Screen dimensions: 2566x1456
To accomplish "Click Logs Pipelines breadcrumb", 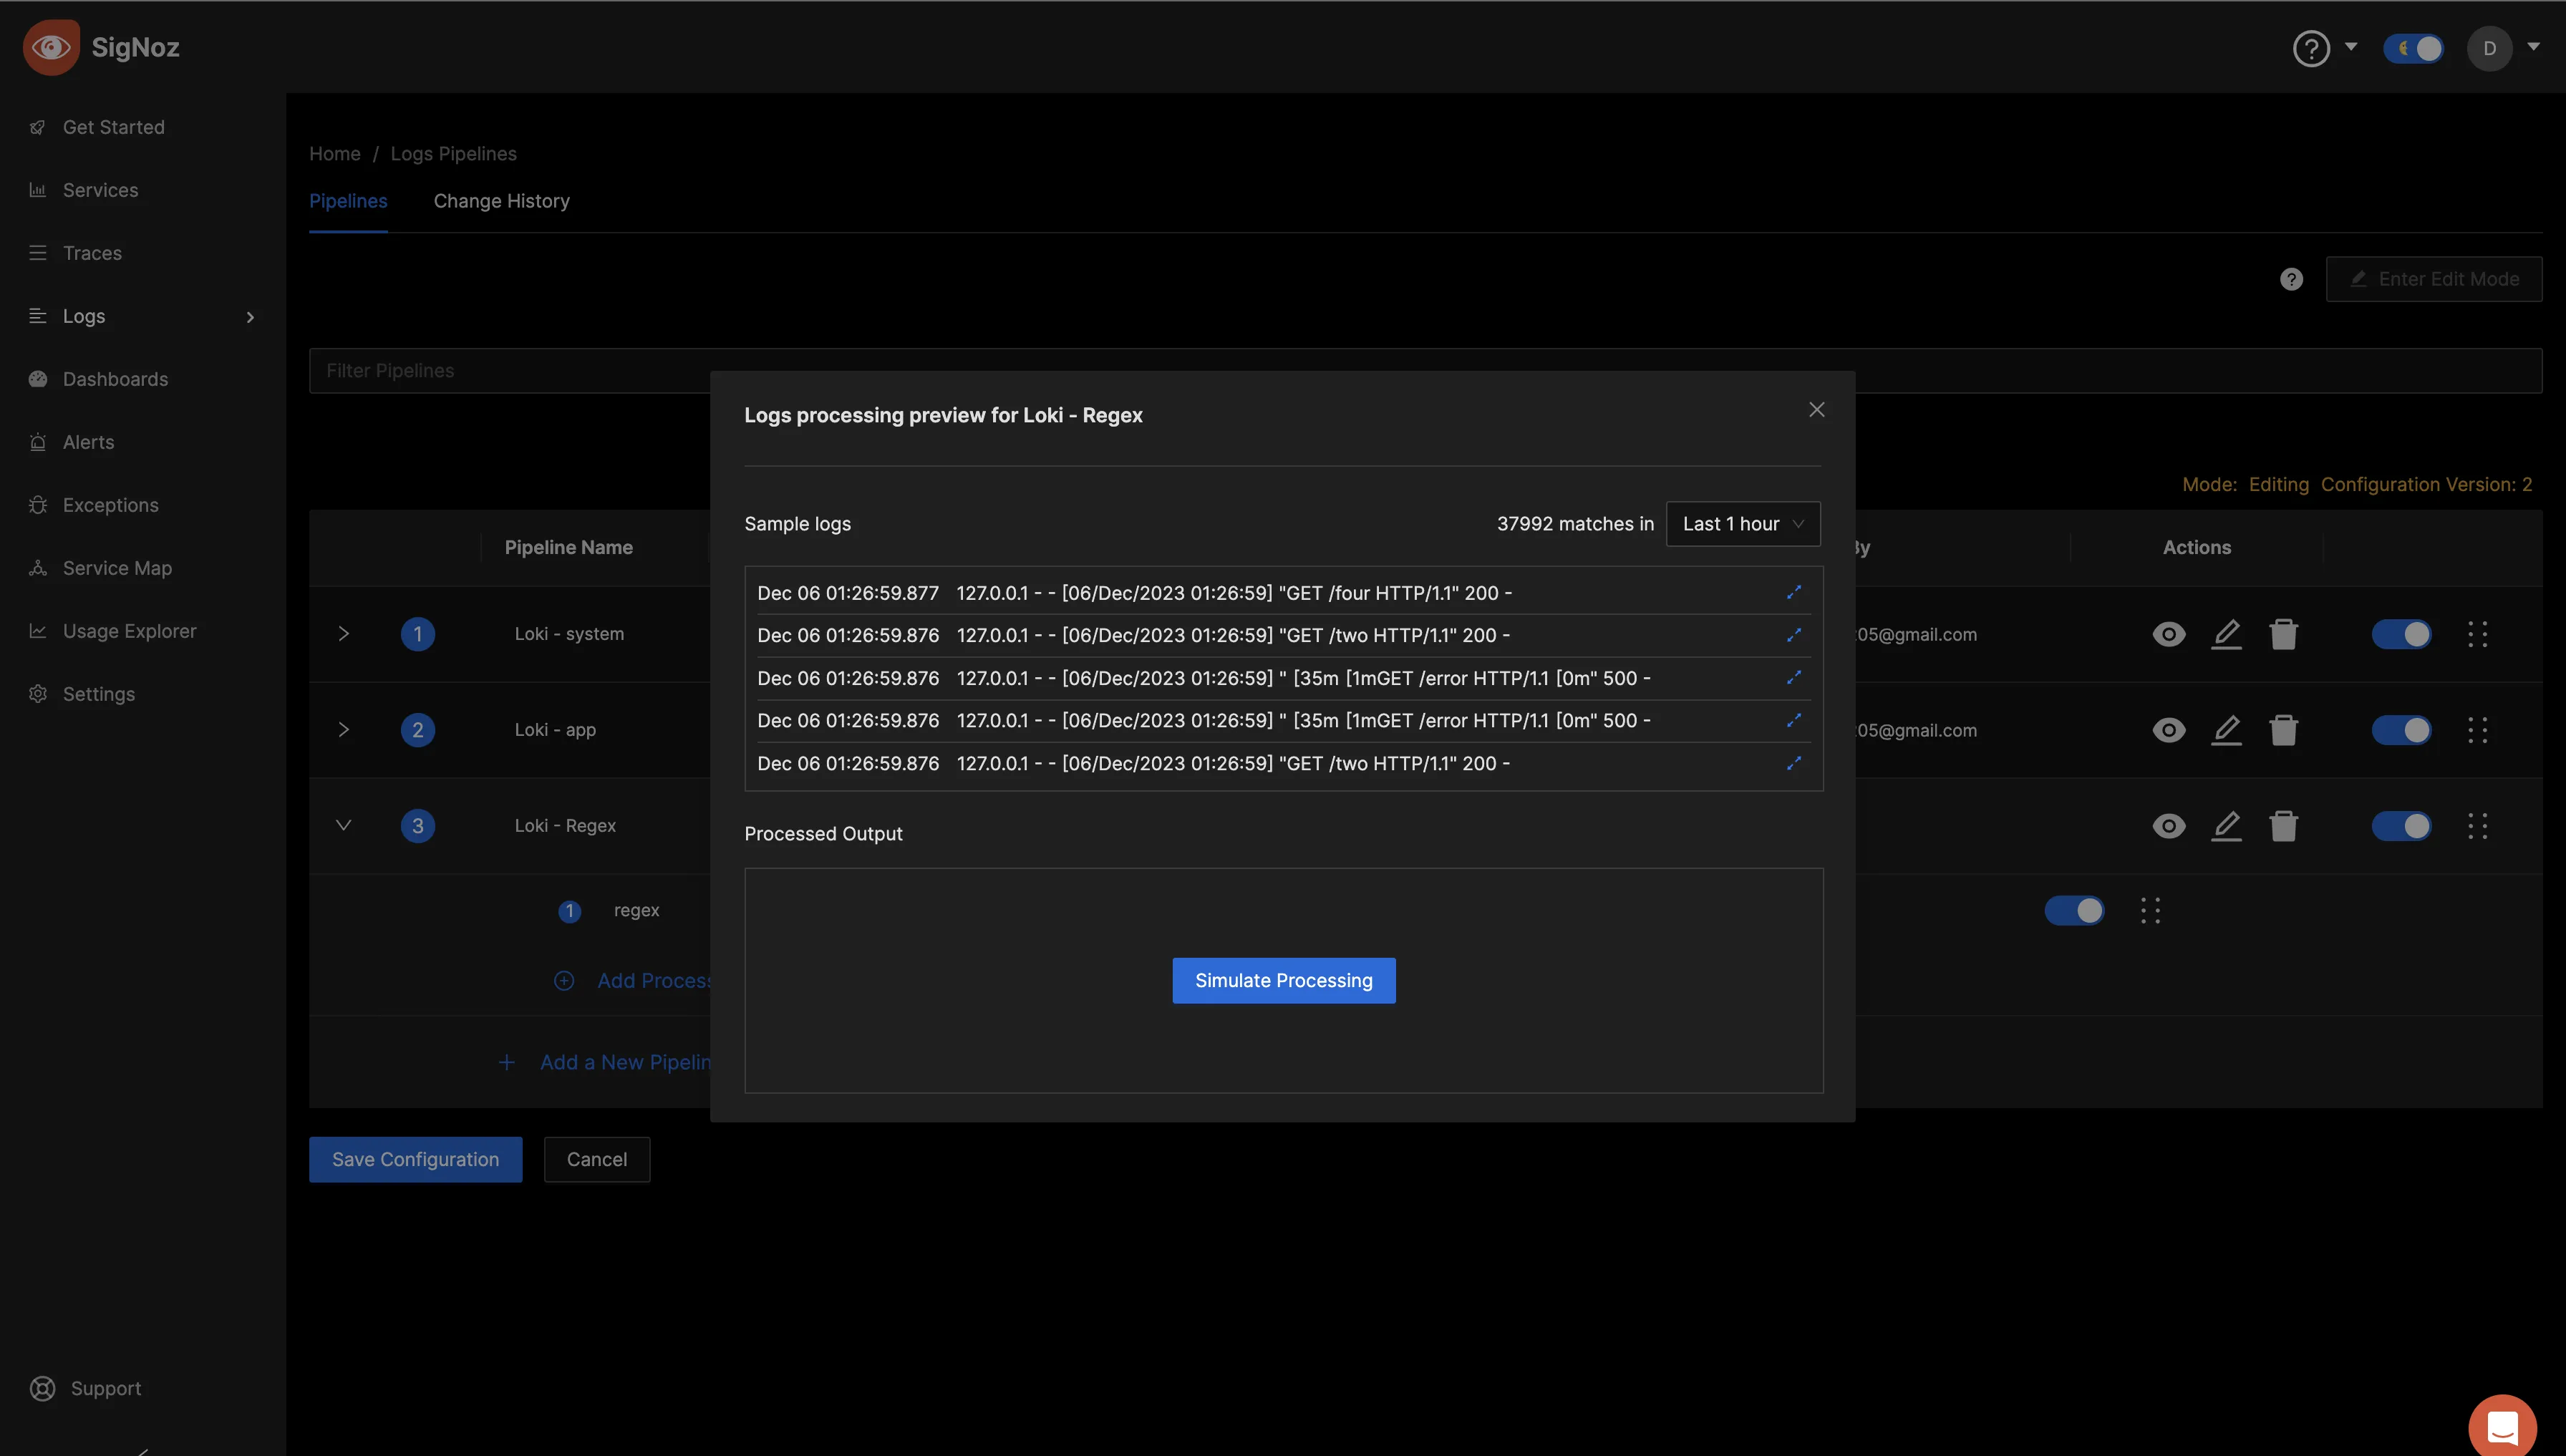I will pos(453,154).
